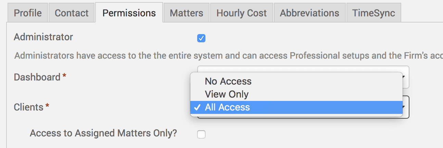The image size is (443, 148).
Task: Enable Access to Assigned Matters Only checkbox
Action: coord(201,135)
